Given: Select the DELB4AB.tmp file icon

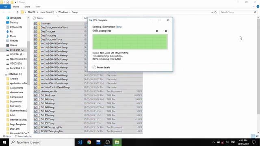Looking at the screenshot, I should coord(39,95).
